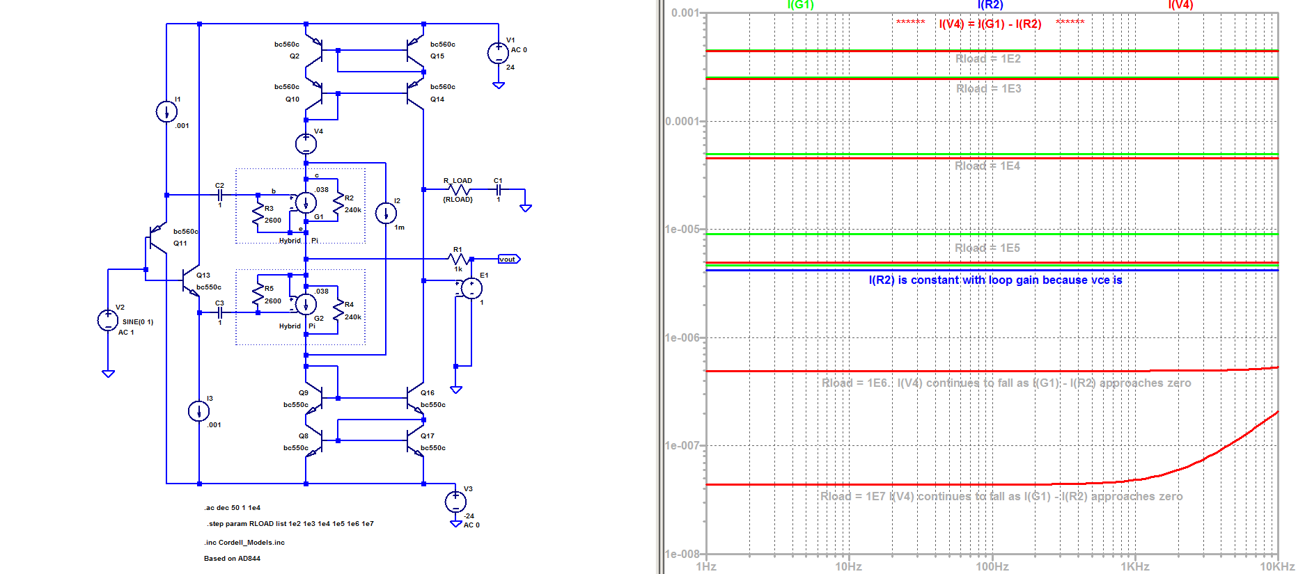Select transistor Q16 symbol

[x=415, y=399]
